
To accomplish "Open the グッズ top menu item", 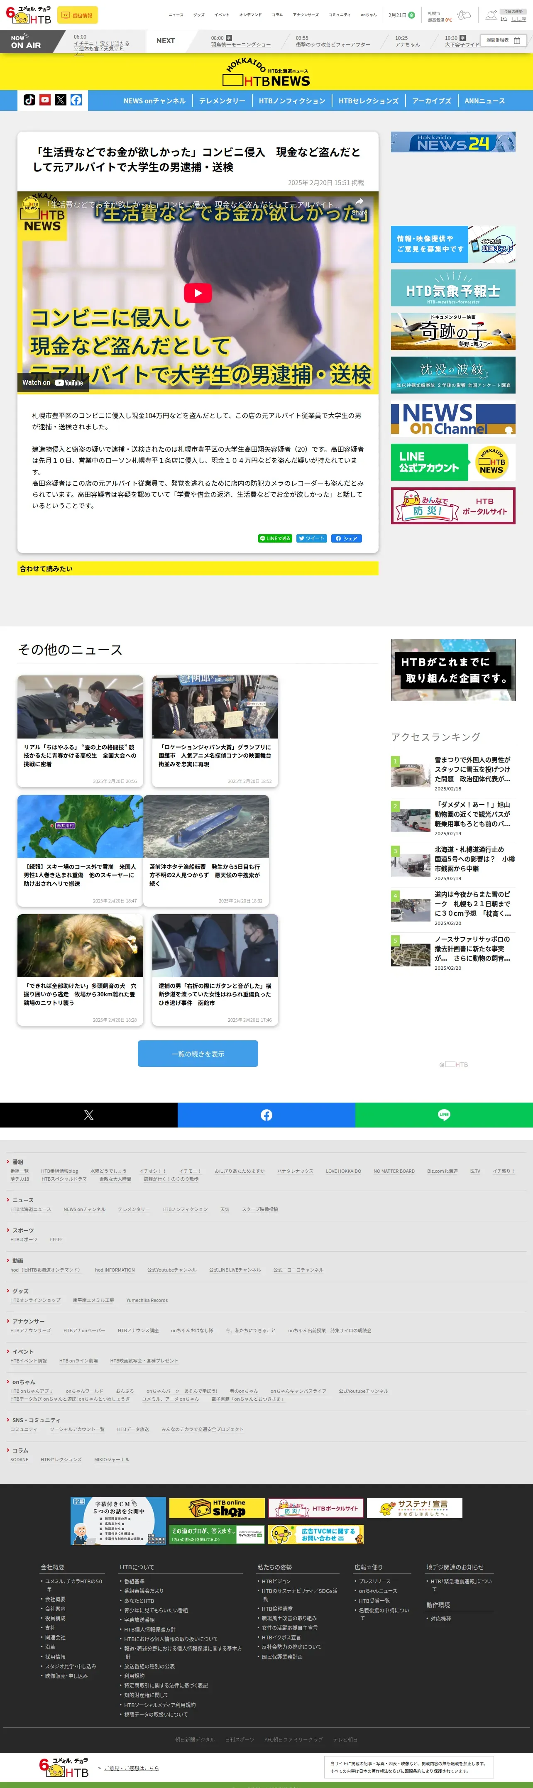I will [199, 15].
